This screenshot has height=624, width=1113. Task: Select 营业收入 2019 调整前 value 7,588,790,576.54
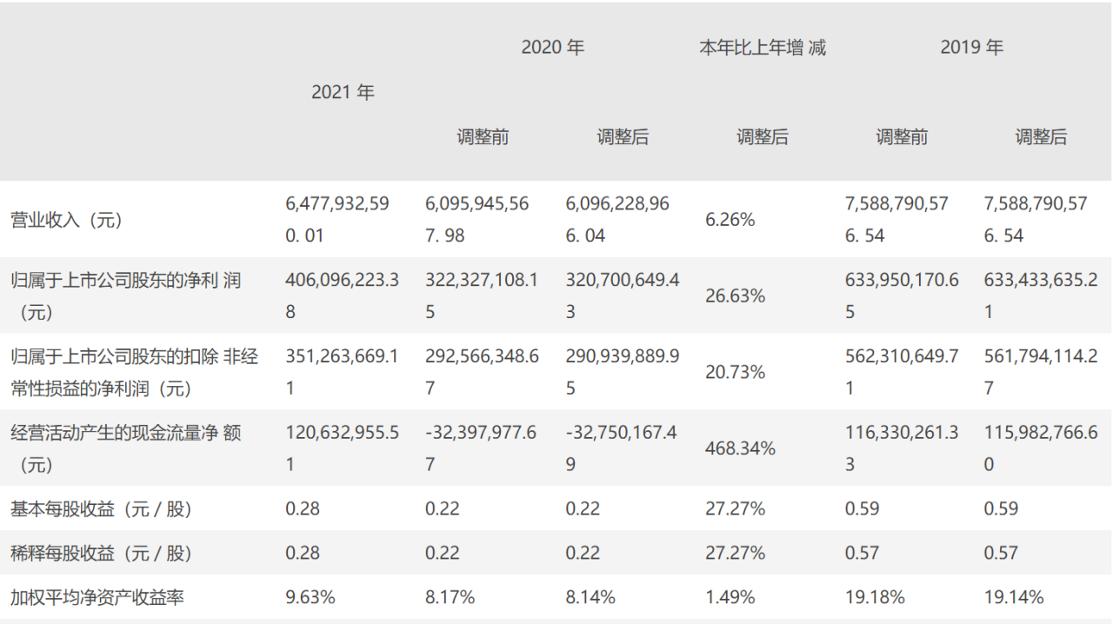[x=896, y=219]
